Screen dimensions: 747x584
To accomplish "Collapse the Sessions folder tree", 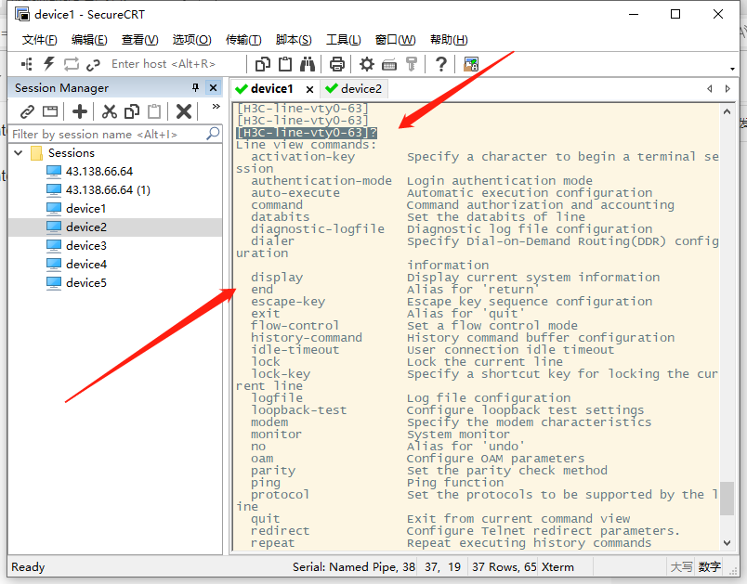I will (x=19, y=153).
